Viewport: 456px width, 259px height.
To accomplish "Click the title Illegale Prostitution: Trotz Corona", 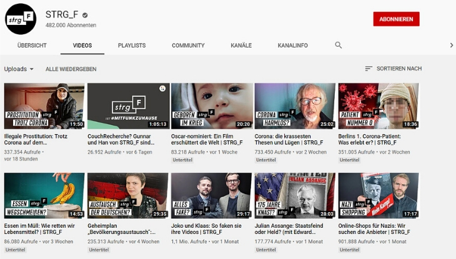I will point(36,139).
